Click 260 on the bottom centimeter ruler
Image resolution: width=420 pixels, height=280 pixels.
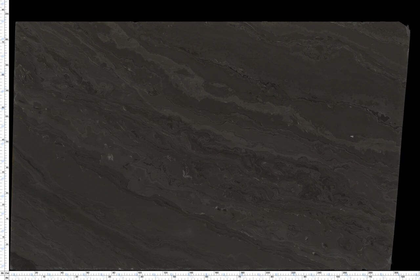pyautogui.click(x=345, y=273)
